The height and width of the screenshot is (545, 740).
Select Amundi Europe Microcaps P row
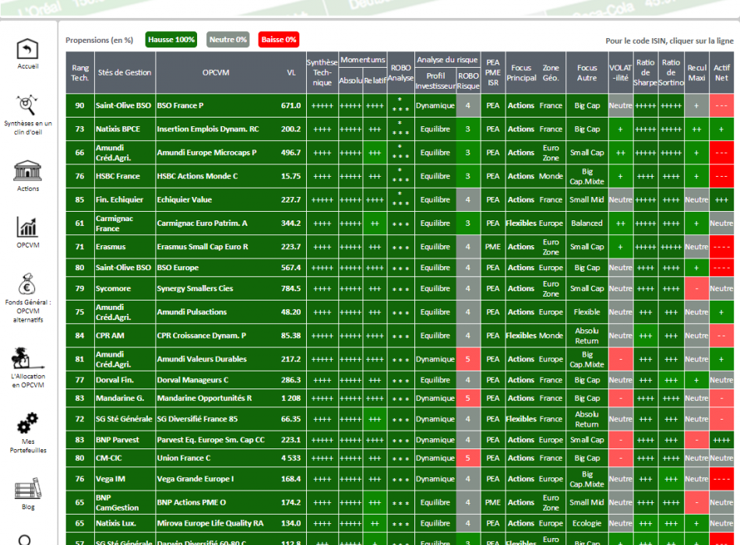click(400, 153)
